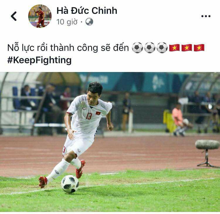Click the last Vietnam flag emoji

pyautogui.click(x=199, y=48)
